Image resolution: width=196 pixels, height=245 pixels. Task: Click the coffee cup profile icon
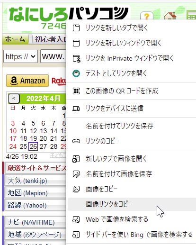click(x=76, y=73)
